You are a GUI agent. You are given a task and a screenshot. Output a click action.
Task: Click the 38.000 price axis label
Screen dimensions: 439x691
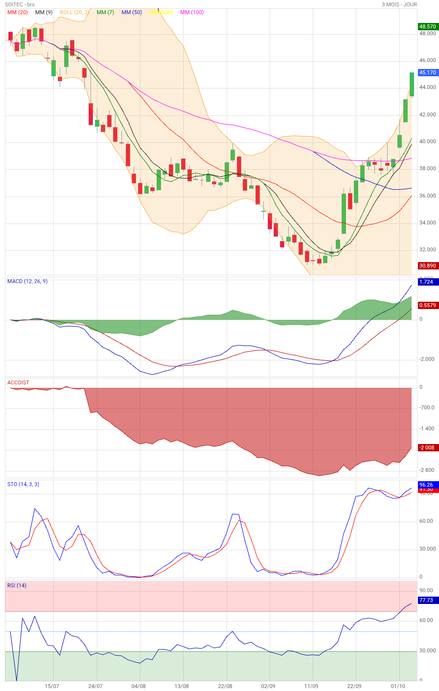pos(428,169)
